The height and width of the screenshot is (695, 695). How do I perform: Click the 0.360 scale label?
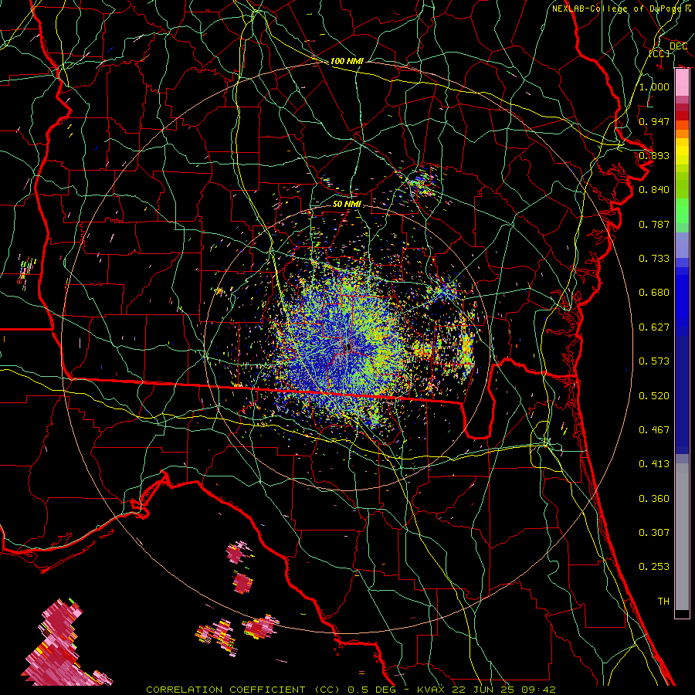(x=654, y=499)
